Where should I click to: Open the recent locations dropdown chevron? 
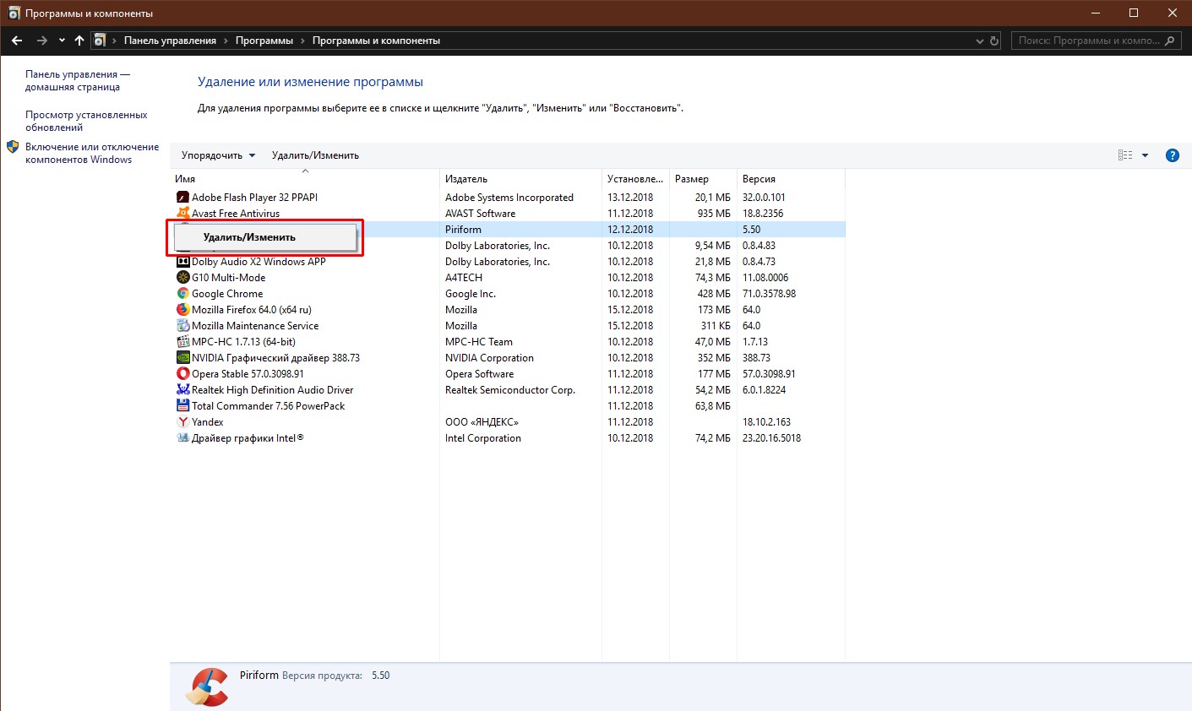tap(62, 41)
